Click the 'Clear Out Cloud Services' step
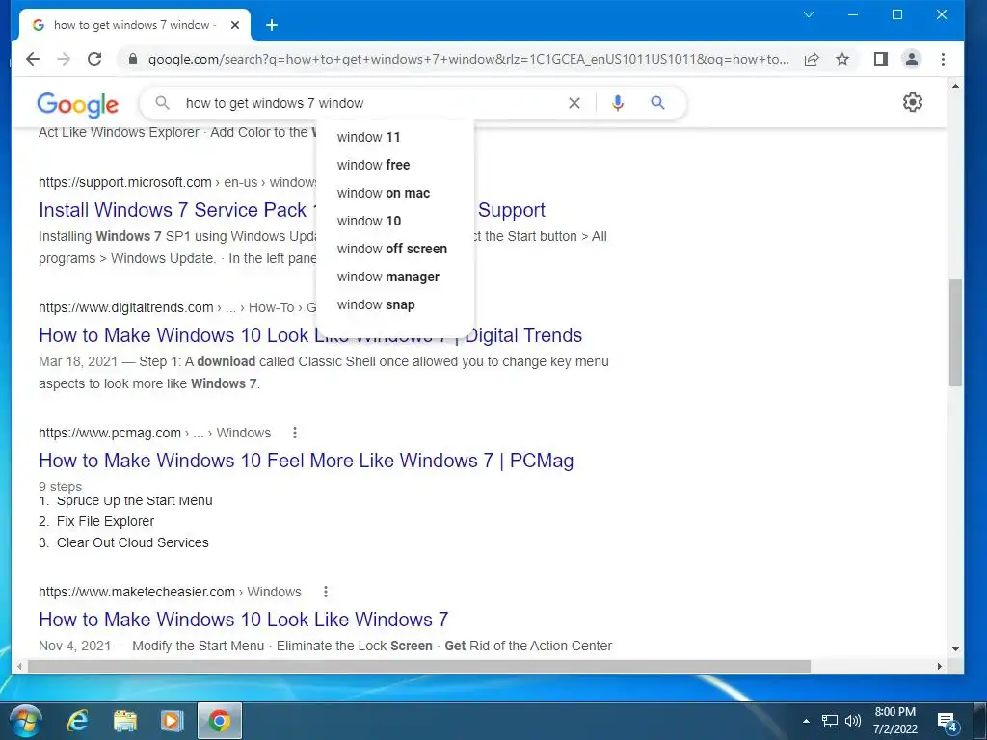 click(x=132, y=542)
